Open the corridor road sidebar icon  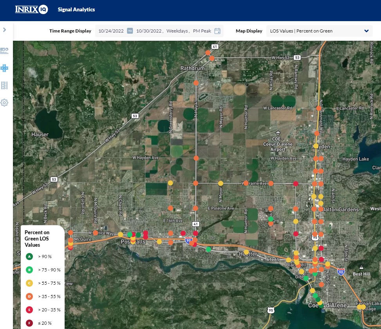pyautogui.click(x=4, y=85)
